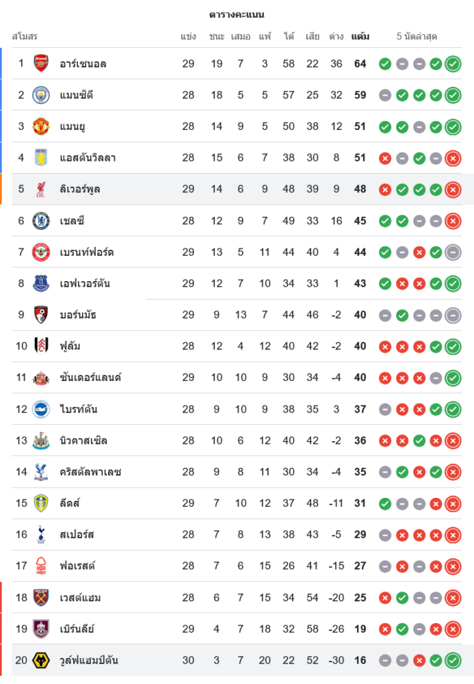Click the แต้ม points column header
The height and width of the screenshot is (684, 474).
360,36
